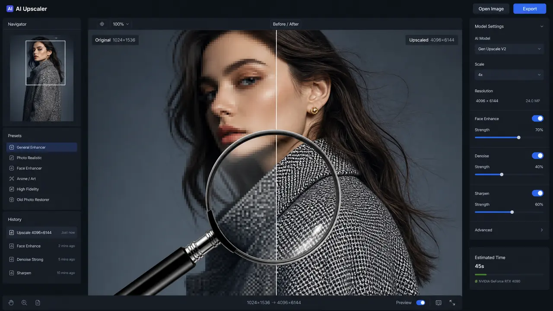Select the Denoise Strong history entry
Viewport: 553px width, 311px height.
pos(41,260)
